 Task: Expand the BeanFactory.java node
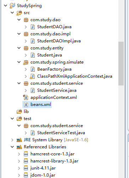pyautogui.click(x=26, y=69)
